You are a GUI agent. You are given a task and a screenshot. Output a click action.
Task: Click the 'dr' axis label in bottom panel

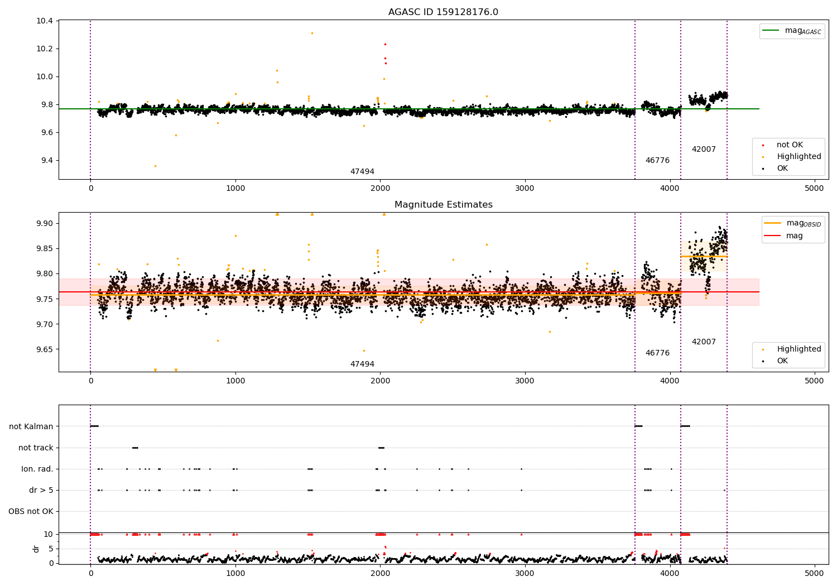click(36, 549)
